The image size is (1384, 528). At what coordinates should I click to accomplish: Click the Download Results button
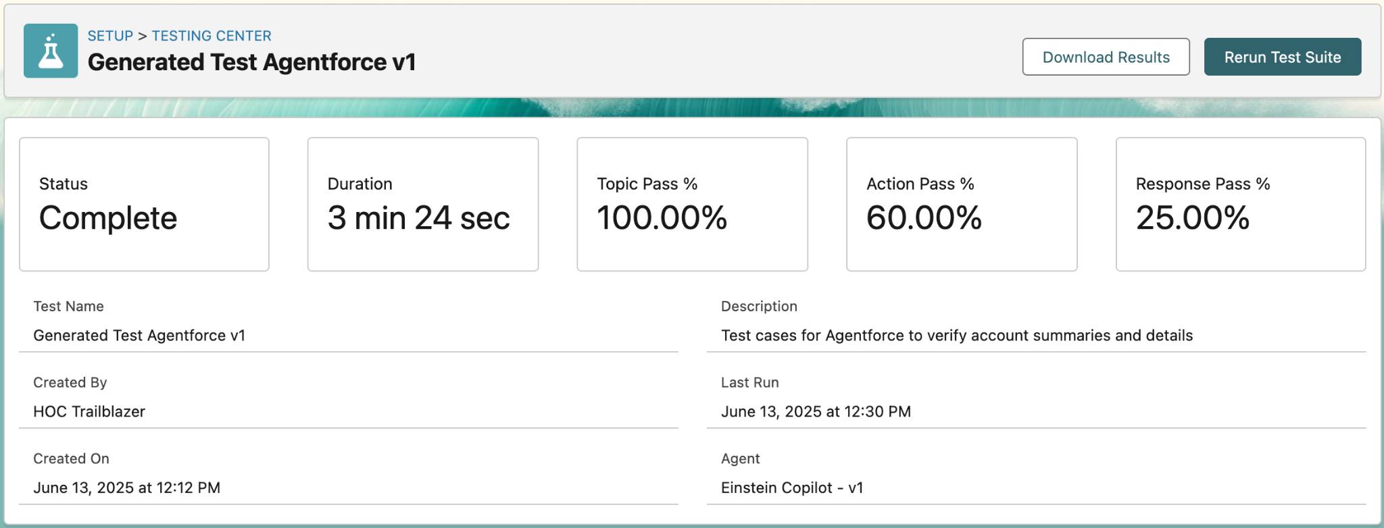pyautogui.click(x=1106, y=57)
